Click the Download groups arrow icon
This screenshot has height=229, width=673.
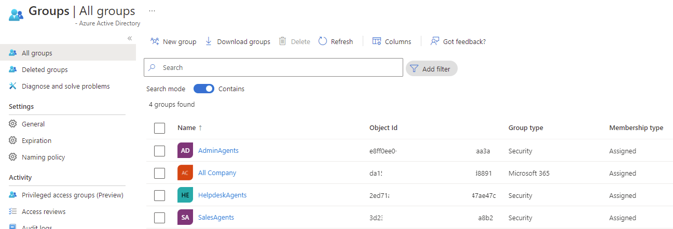[209, 41]
